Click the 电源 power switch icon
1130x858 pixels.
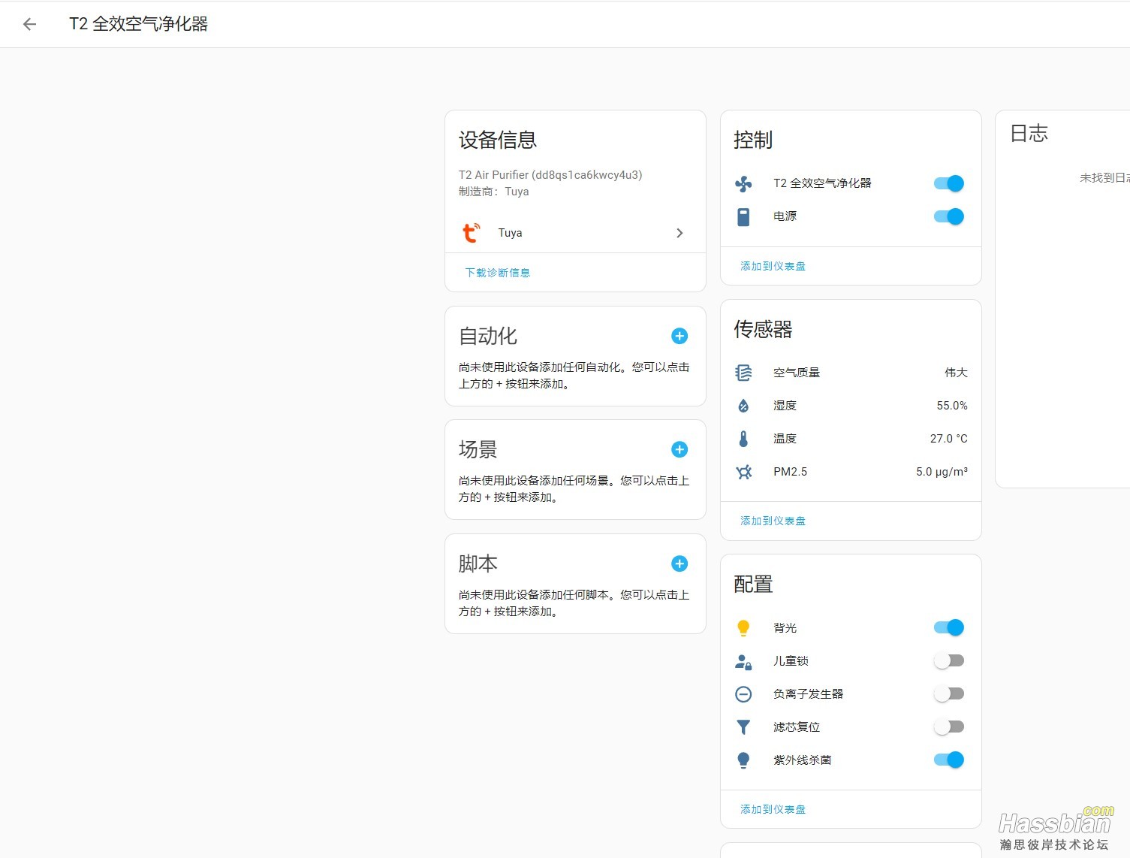(743, 216)
